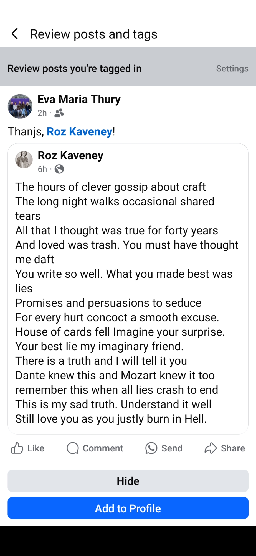Tap the WhatsApp Send icon

pos(151,448)
